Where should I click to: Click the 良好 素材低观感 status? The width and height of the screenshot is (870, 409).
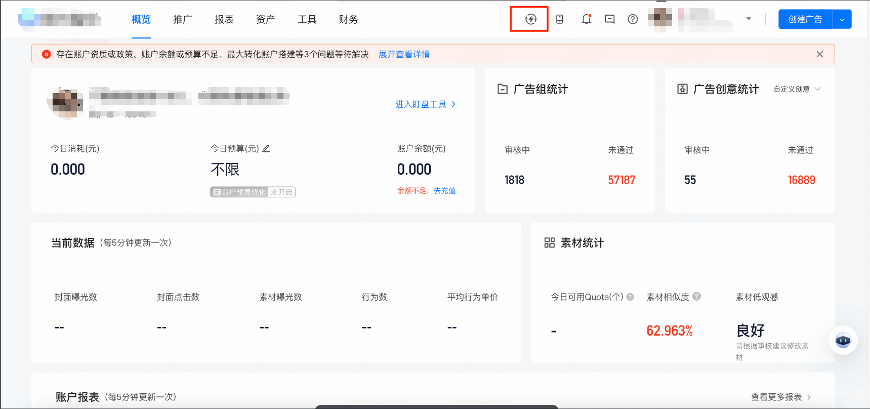point(750,331)
